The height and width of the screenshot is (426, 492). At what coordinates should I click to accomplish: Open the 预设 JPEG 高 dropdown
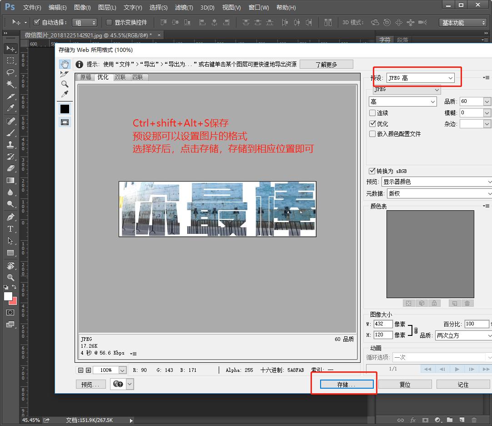420,78
